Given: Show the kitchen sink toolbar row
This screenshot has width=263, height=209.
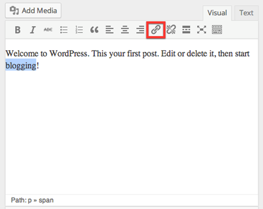Looking at the screenshot, I should click(217, 30).
